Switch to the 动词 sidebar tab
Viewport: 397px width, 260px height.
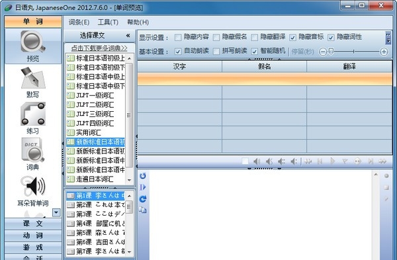33,236
